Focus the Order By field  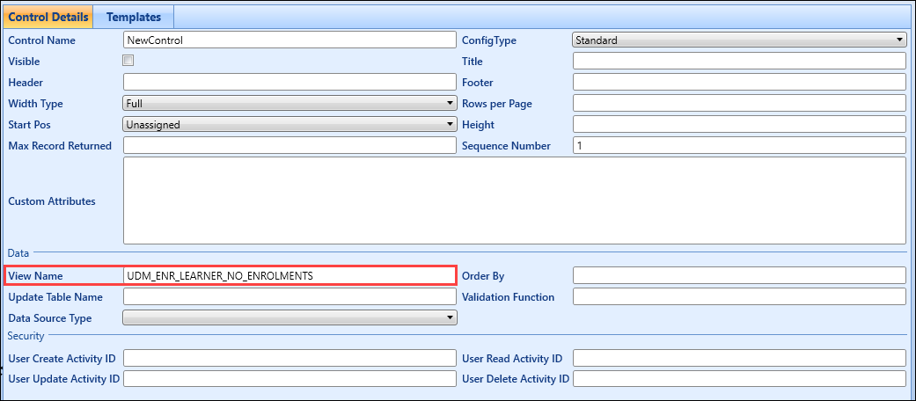pos(738,275)
